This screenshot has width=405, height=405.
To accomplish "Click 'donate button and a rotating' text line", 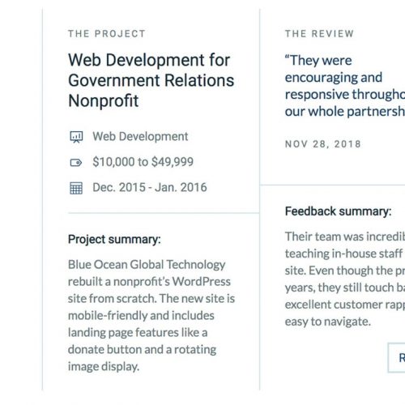I will tap(142, 350).
